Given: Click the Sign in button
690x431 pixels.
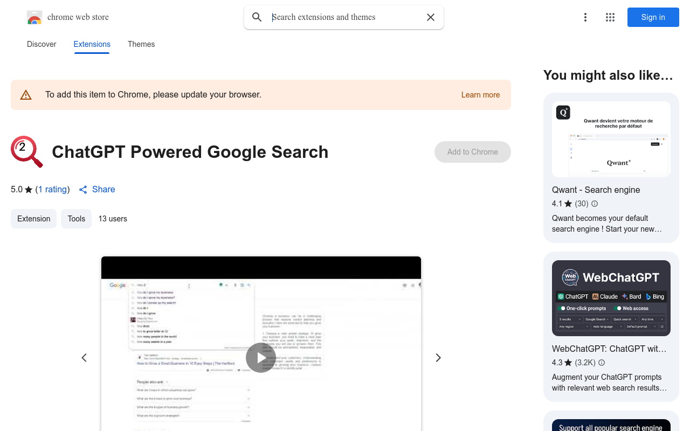Looking at the screenshot, I should [653, 17].
